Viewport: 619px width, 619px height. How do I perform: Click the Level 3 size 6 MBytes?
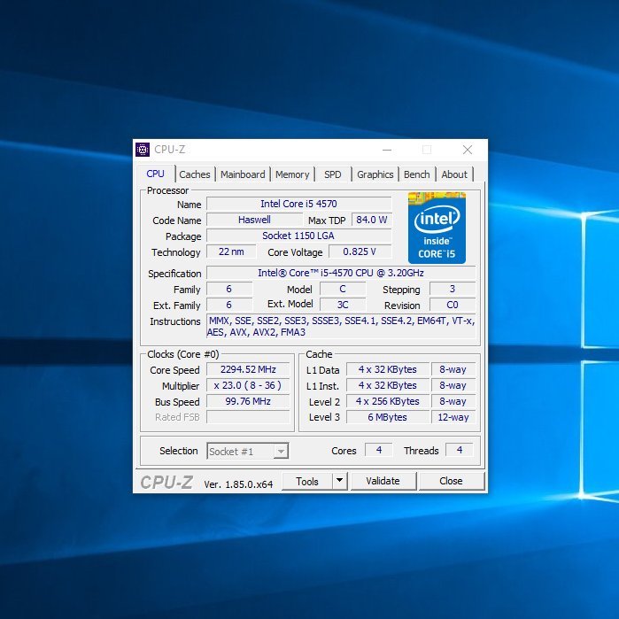coord(388,417)
